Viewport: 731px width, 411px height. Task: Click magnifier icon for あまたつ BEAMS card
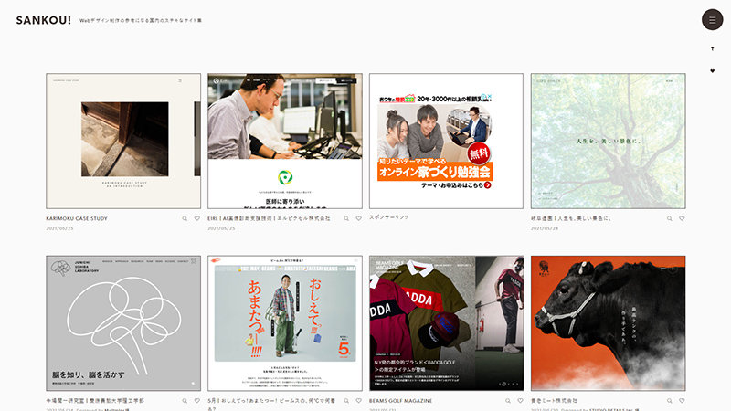(x=346, y=400)
